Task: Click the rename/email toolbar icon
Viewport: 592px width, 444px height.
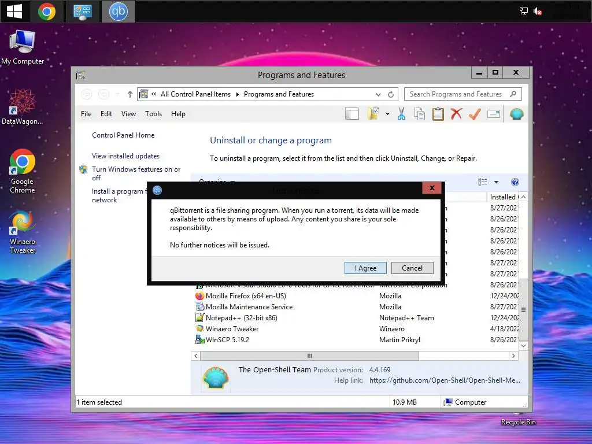Action: (494, 114)
